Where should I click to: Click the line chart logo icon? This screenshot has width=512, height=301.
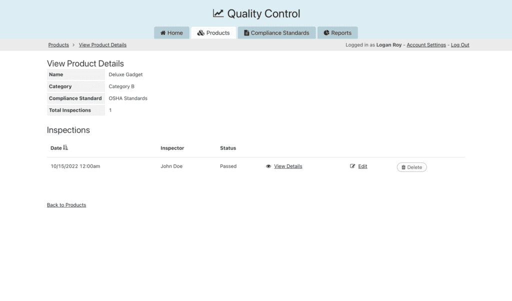[218, 13]
